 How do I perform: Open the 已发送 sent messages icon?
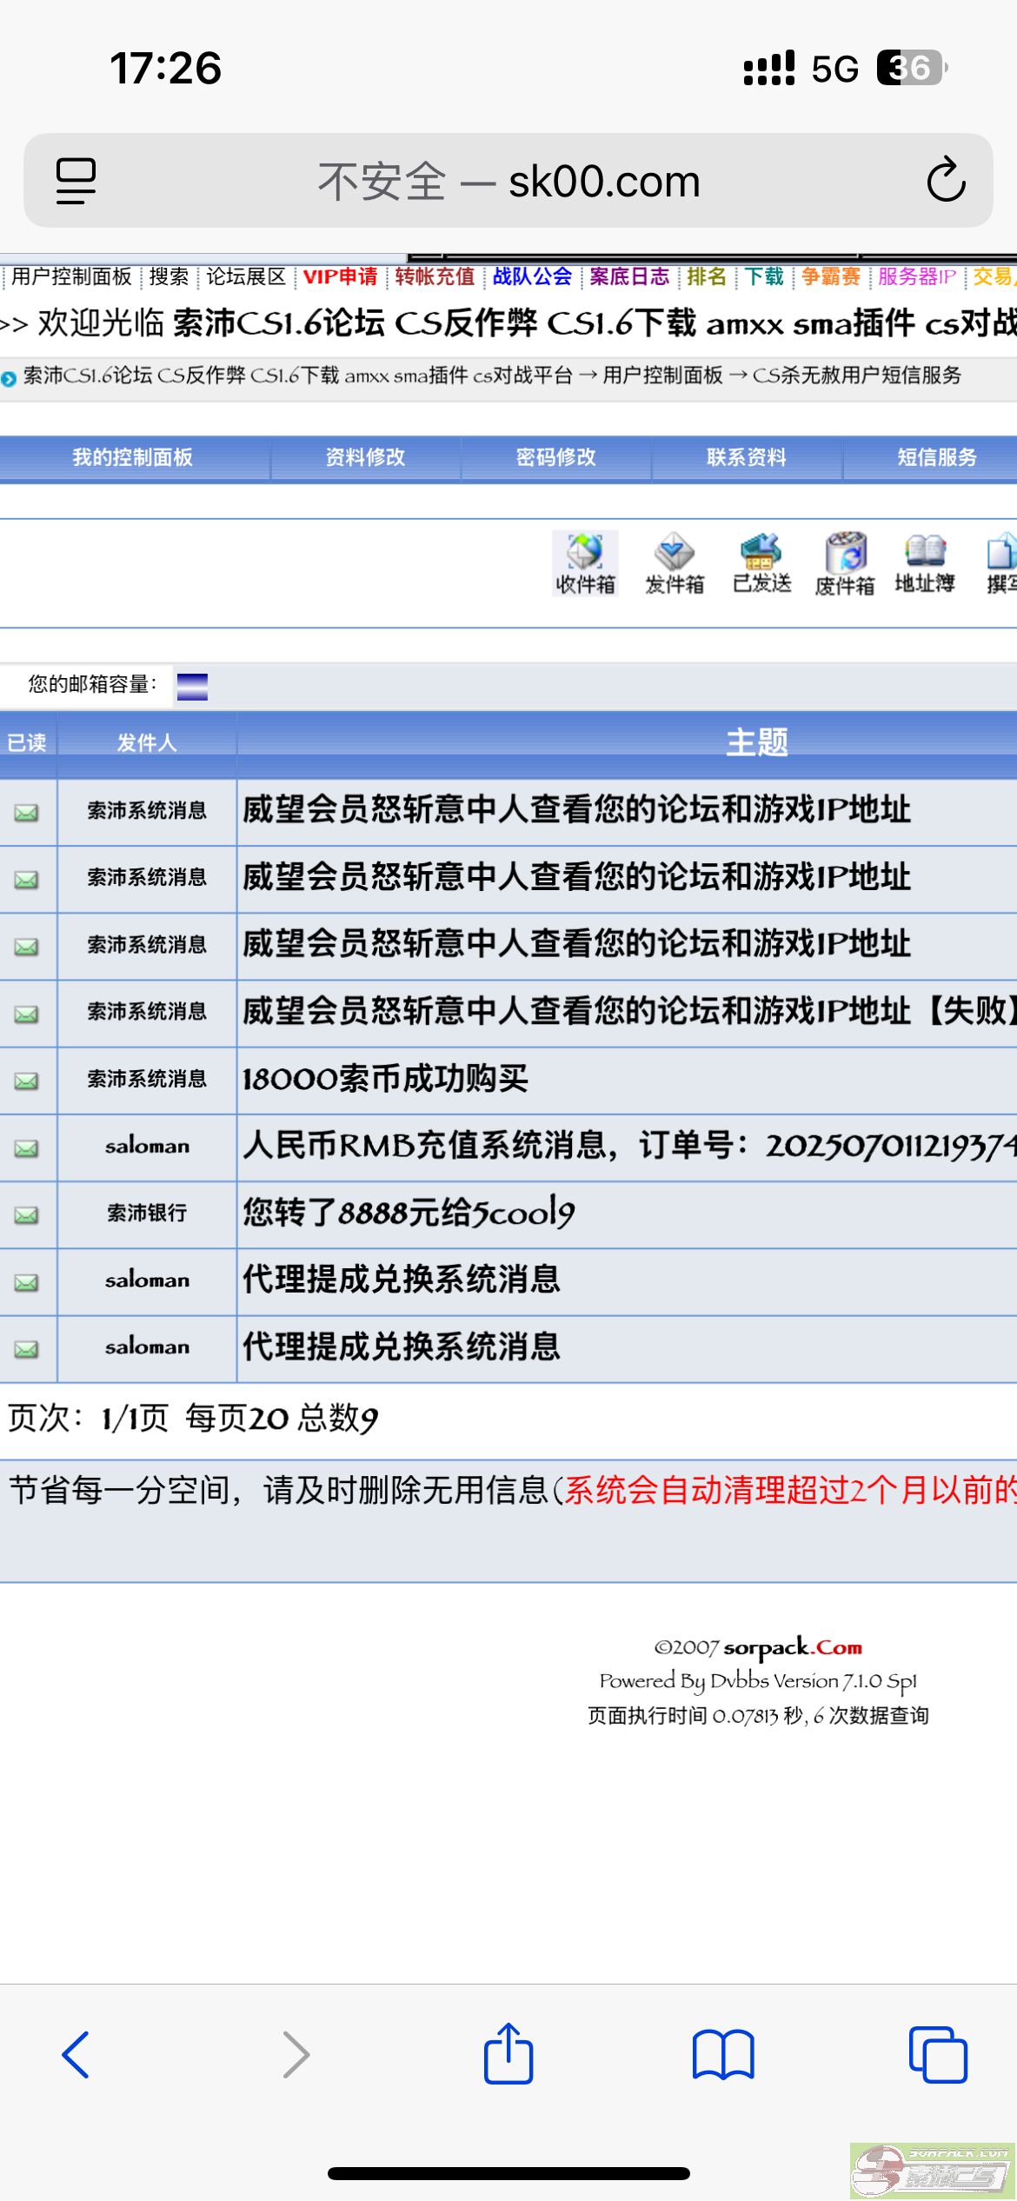coord(761,563)
